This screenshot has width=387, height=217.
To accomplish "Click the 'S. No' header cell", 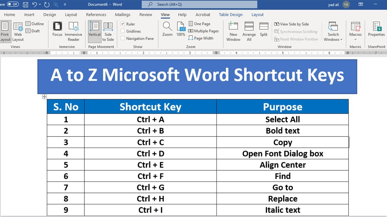I will pyautogui.click(x=66, y=107).
